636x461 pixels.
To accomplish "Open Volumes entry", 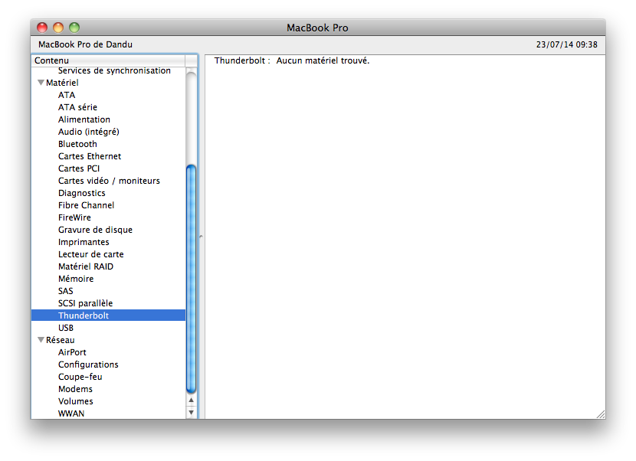I will pos(75,401).
